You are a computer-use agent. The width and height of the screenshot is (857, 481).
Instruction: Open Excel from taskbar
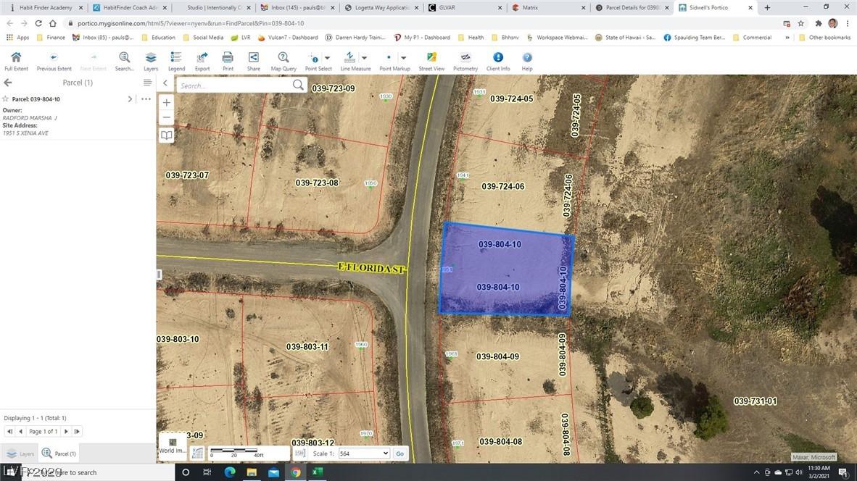(x=318, y=472)
